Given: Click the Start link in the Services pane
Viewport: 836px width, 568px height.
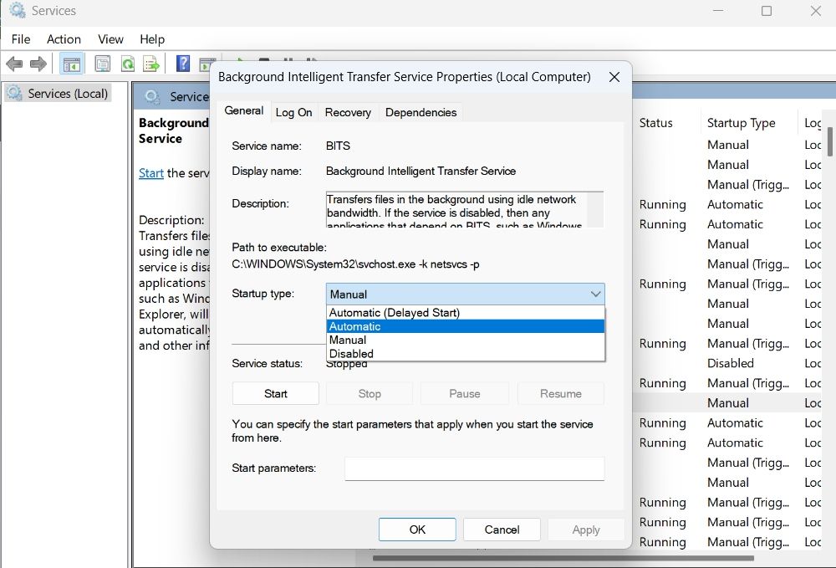Looking at the screenshot, I should click(150, 173).
